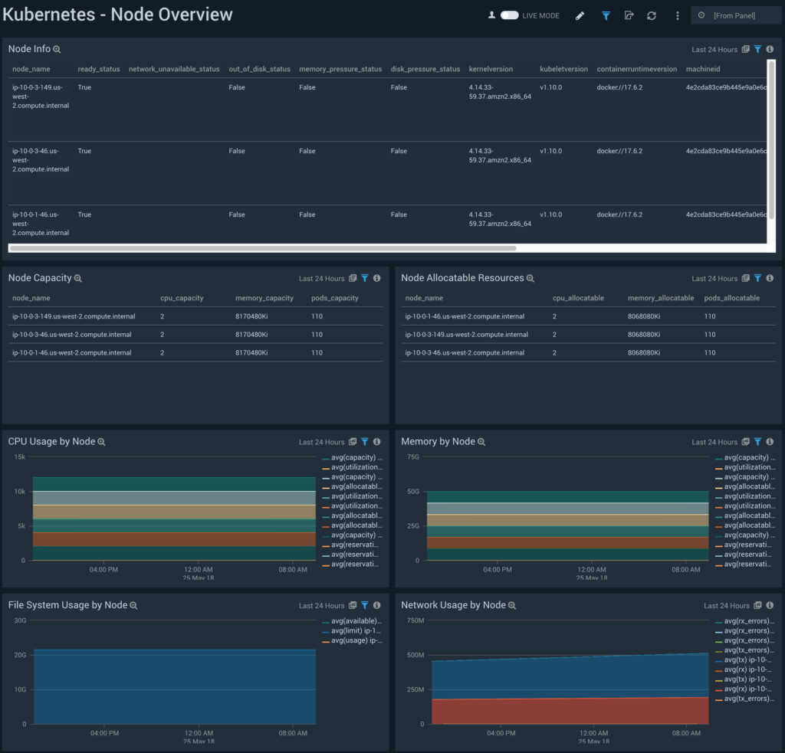The width and height of the screenshot is (785, 753).
Task: Click ip-10-0-3-46 node name in Node Info
Action: point(41,160)
